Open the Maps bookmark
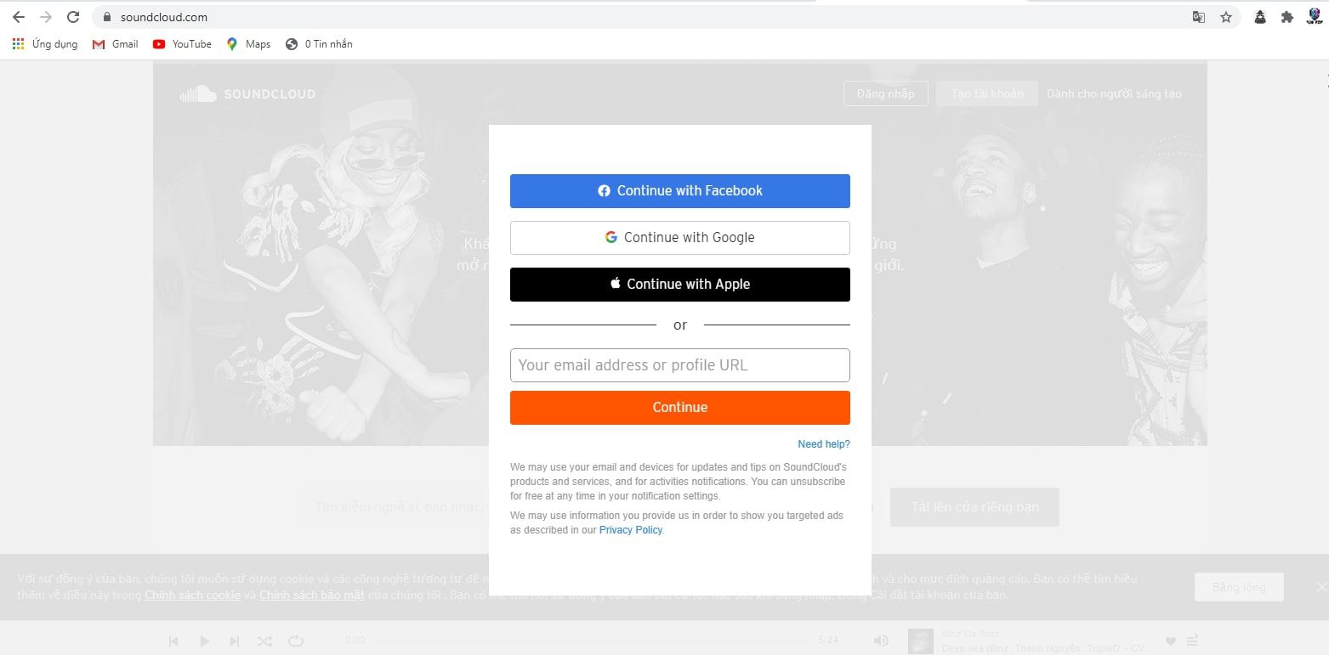 [249, 44]
